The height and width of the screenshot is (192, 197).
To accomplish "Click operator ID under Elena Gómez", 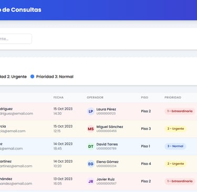I will (x=106, y=166).
